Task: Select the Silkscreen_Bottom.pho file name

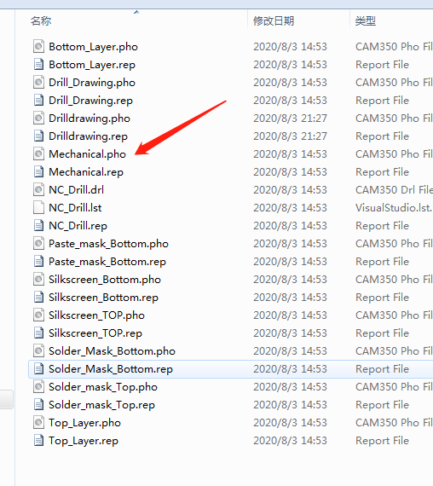Action: coord(105,280)
